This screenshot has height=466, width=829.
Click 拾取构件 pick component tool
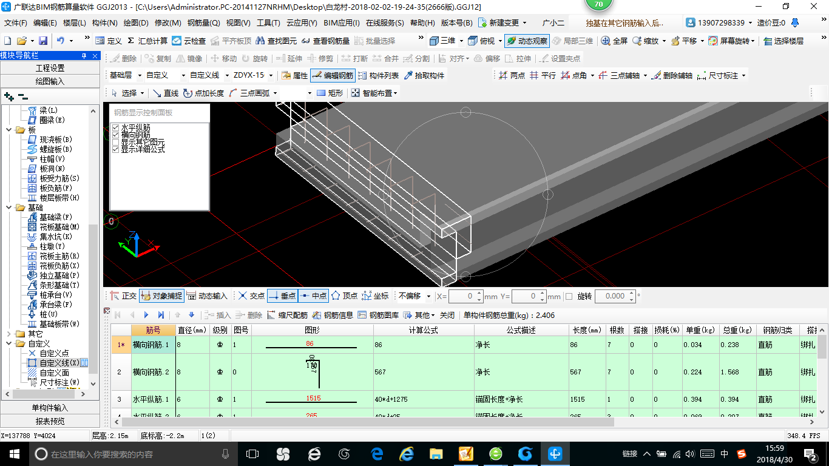[424, 75]
